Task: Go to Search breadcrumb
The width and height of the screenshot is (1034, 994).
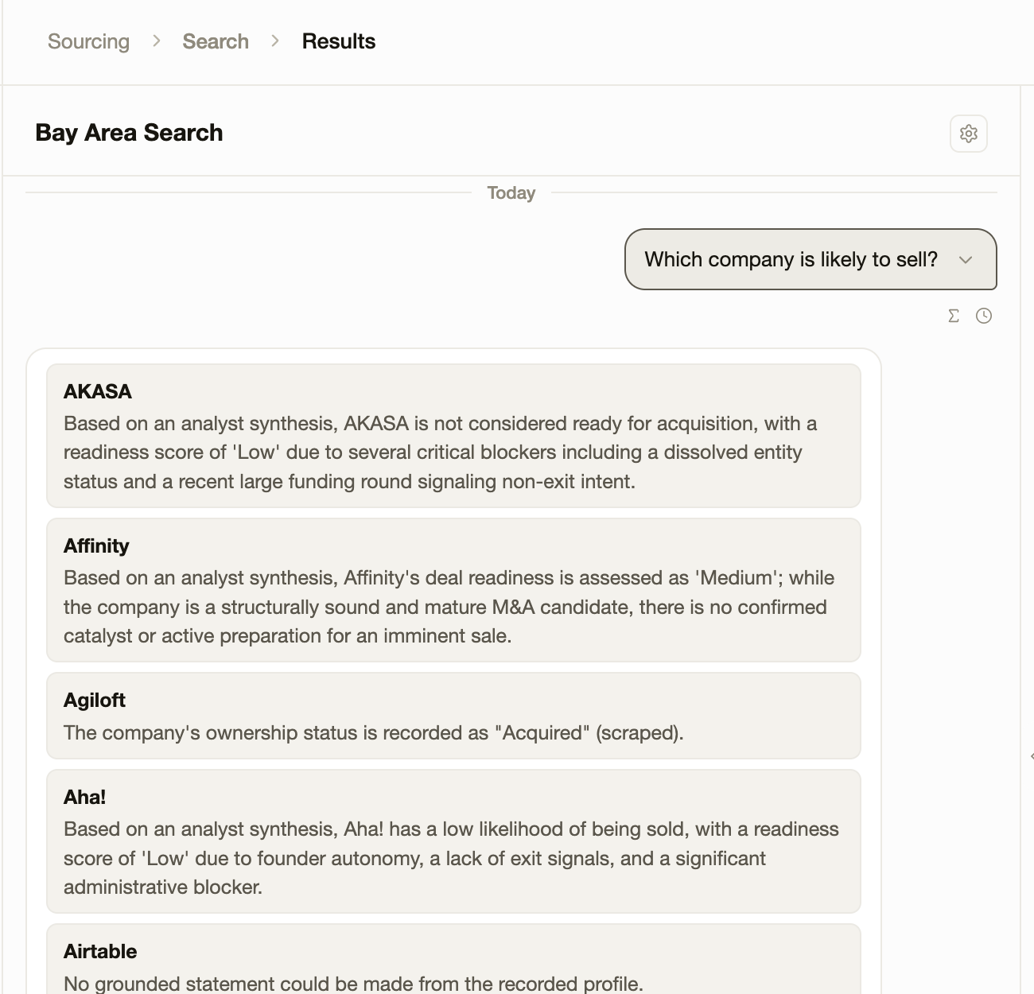Action: [x=216, y=41]
